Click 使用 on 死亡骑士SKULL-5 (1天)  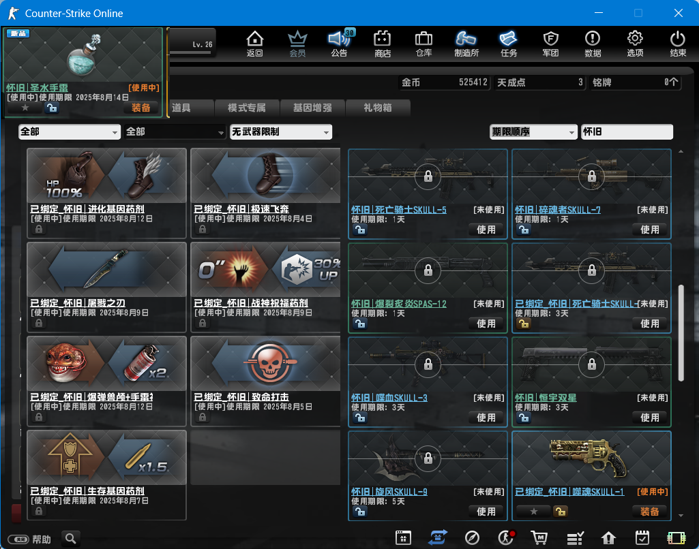(486, 230)
